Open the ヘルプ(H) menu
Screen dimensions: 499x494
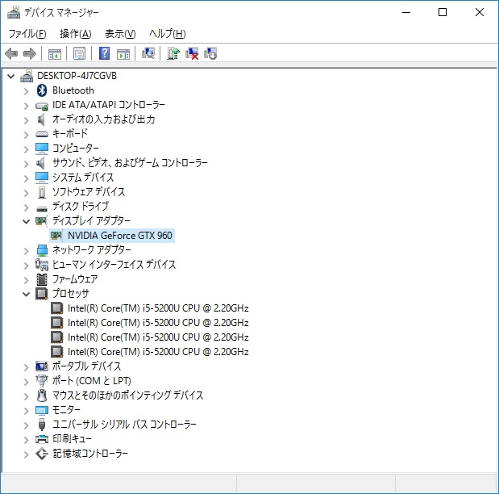click(167, 33)
